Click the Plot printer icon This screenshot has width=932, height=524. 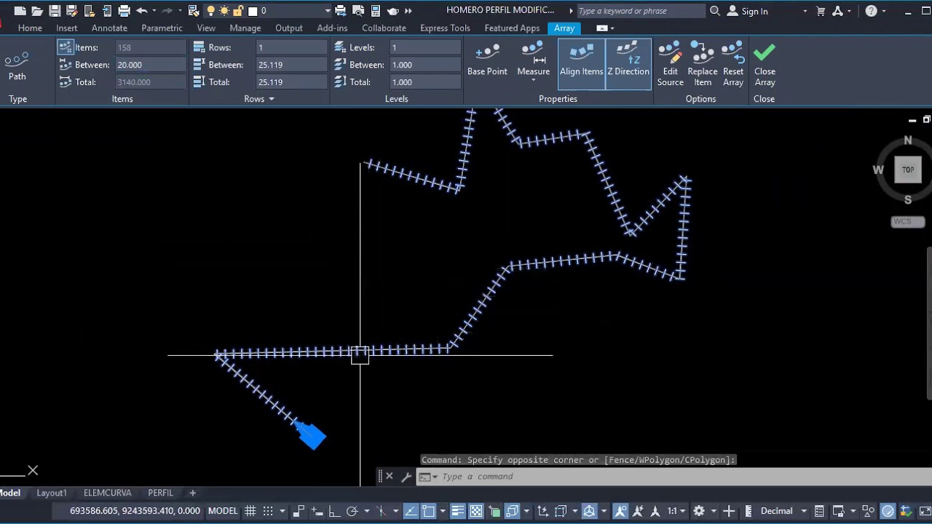pyautogui.click(x=124, y=11)
